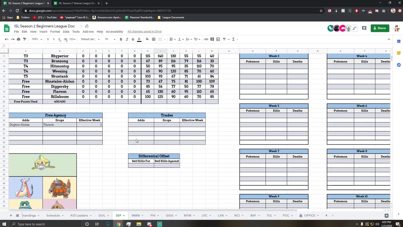The height and width of the screenshot is (227, 403).
Task: Open a new browser tab
Action: [x=106, y=3]
